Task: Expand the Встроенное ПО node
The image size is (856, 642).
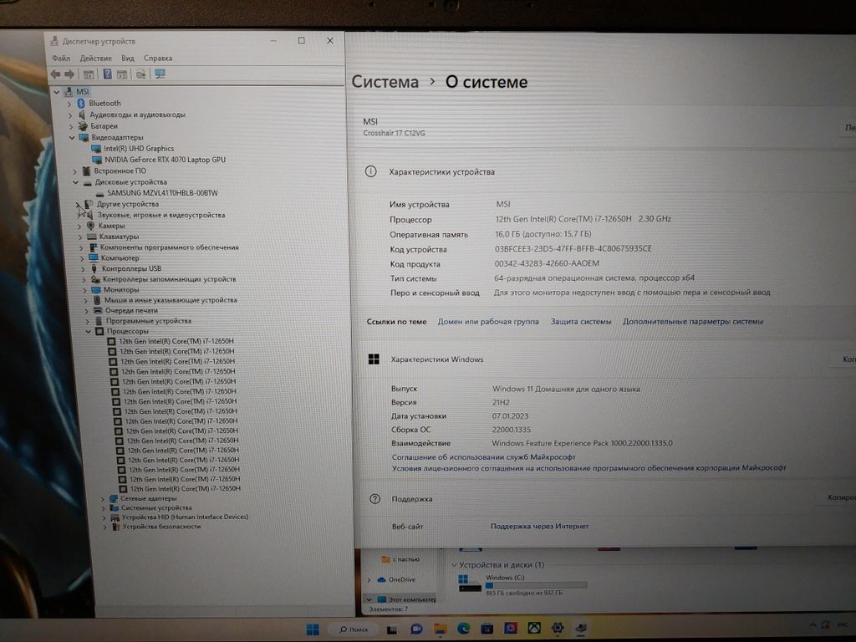Action: [74, 171]
